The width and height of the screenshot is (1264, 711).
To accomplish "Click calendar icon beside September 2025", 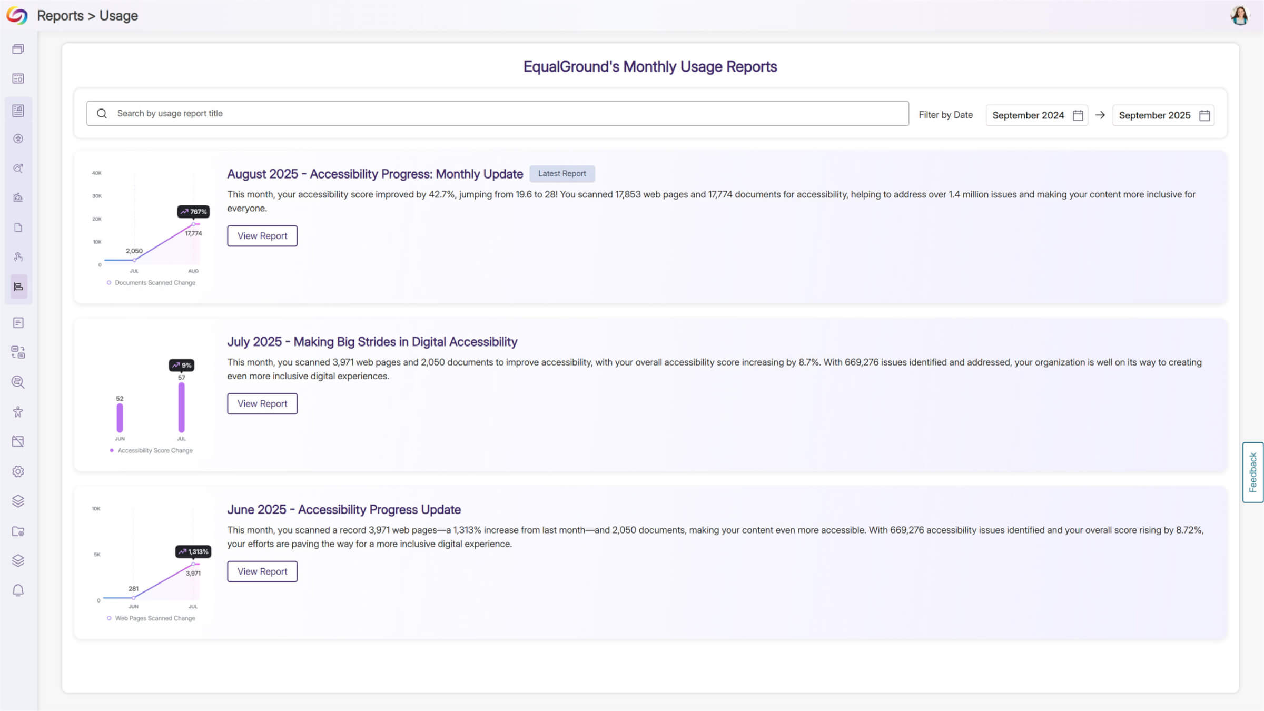I will 1204,115.
